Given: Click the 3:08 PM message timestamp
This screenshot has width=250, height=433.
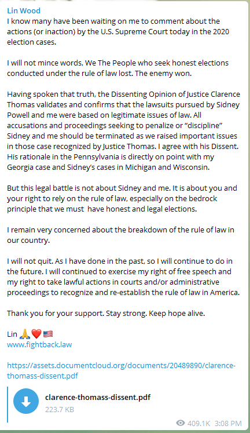Looking at the screenshot, I should [x=228, y=423].
